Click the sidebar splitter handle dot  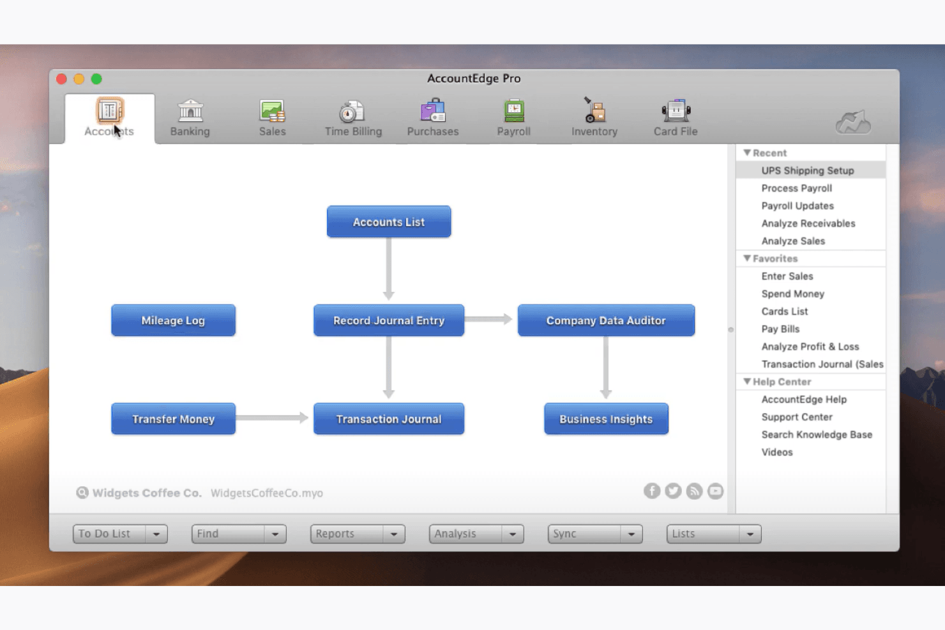pyautogui.click(x=731, y=330)
